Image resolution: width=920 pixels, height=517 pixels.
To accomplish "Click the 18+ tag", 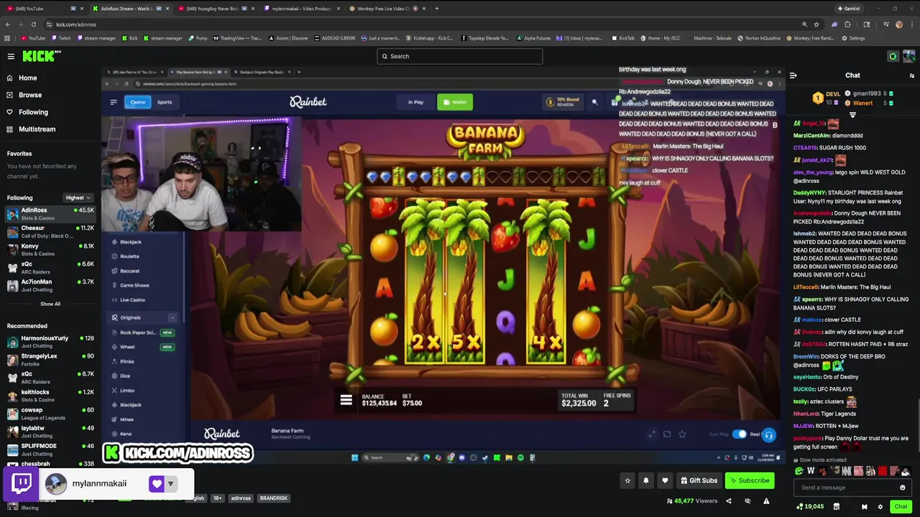I will coord(217,498).
